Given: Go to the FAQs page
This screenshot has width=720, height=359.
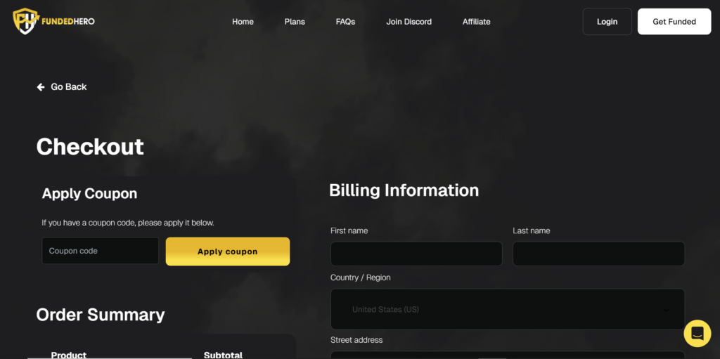Looking at the screenshot, I should [345, 22].
